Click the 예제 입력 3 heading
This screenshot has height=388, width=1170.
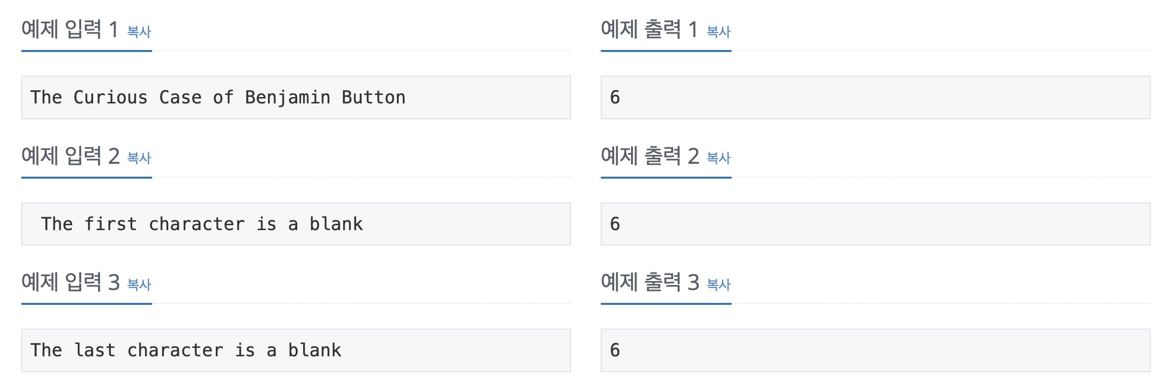[69, 282]
